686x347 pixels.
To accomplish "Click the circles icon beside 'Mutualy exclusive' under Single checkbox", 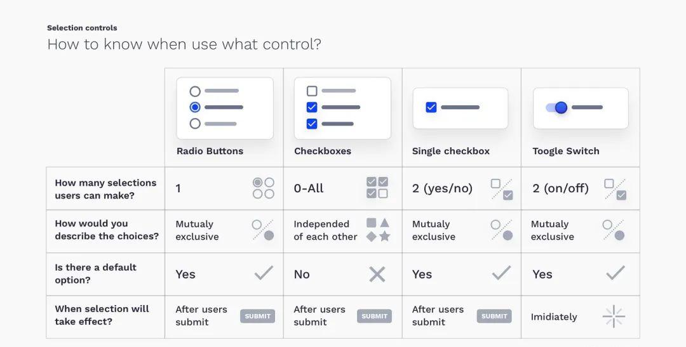I will [502, 230].
